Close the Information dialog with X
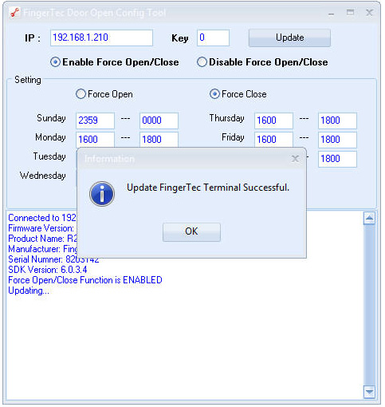Screen dimensions: 385x407 [x=295, y=159]
